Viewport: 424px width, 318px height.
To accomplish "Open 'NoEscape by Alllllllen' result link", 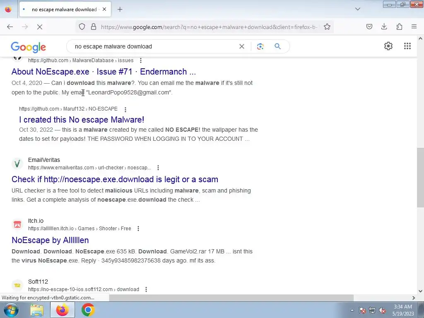I will point(50,240).
